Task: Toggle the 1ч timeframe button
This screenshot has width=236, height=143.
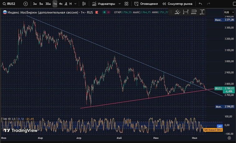Action: pyautogui.click(x=55, y=4)
